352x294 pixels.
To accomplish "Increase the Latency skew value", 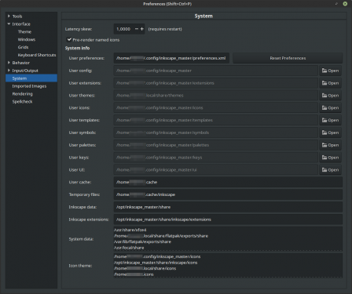I will point(142,29).
